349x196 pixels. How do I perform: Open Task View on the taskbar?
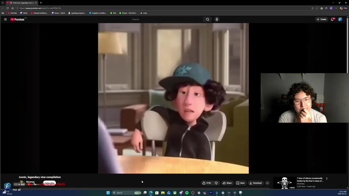point(145,193)
